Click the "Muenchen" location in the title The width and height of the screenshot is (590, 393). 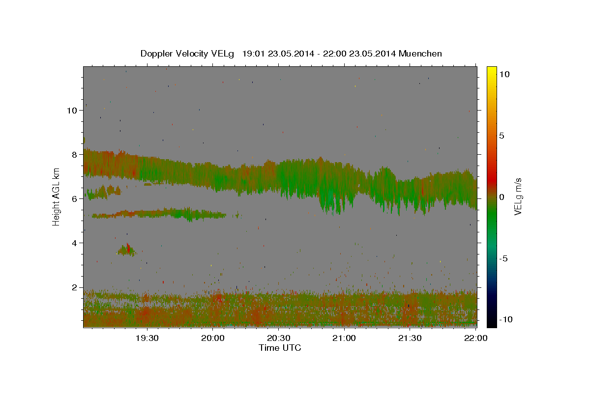point(420,54)
